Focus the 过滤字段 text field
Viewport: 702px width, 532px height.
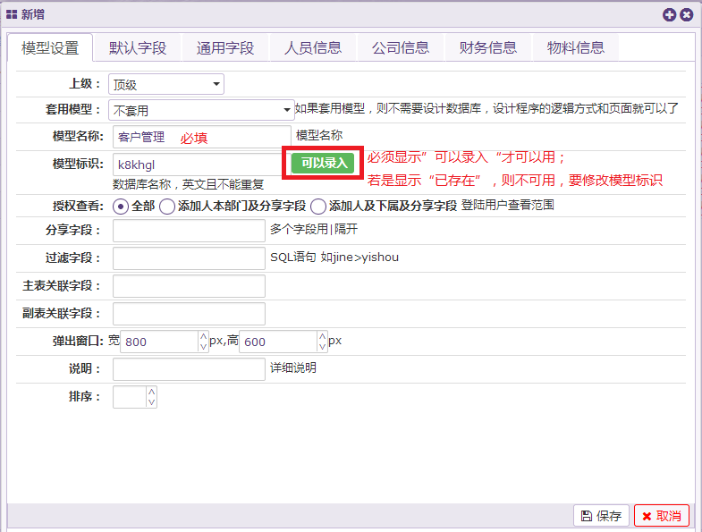189,258
